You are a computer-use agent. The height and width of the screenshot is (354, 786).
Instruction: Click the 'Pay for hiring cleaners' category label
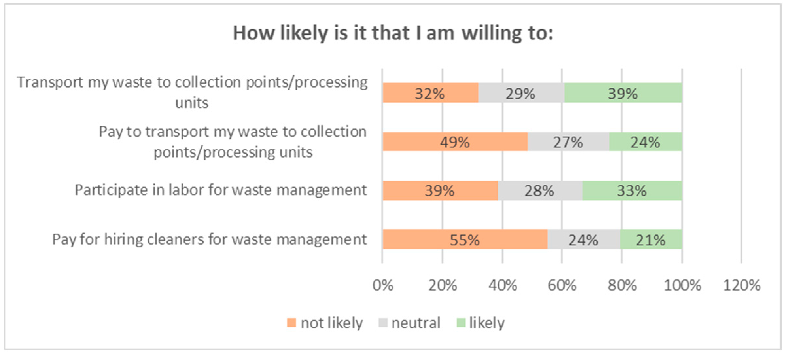(x=209, y=239)
